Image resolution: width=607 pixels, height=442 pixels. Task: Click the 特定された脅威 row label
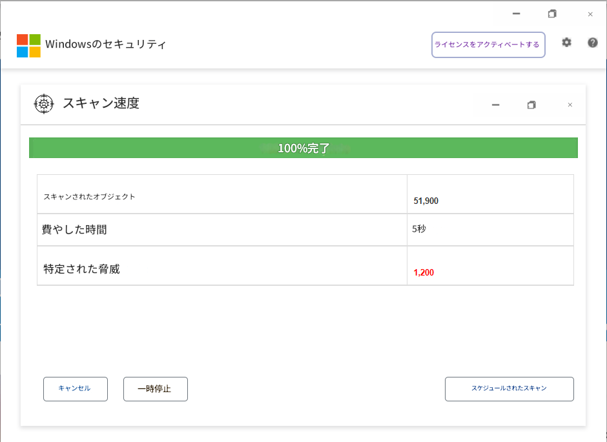coord(81,269)
